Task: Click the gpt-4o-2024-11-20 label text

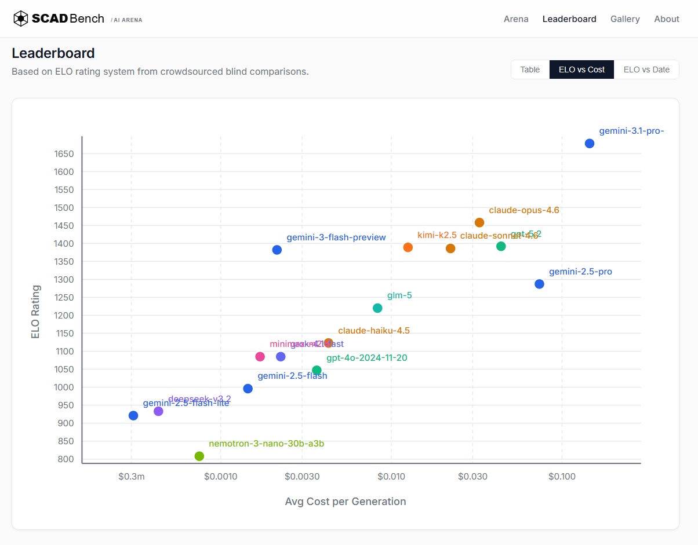Action: [x=367, y=358]
